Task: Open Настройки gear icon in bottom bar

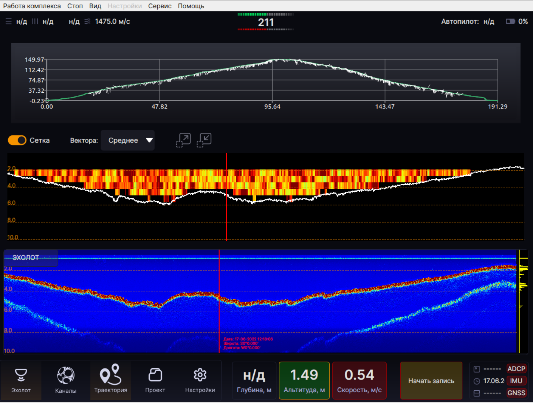Action: 200,375
